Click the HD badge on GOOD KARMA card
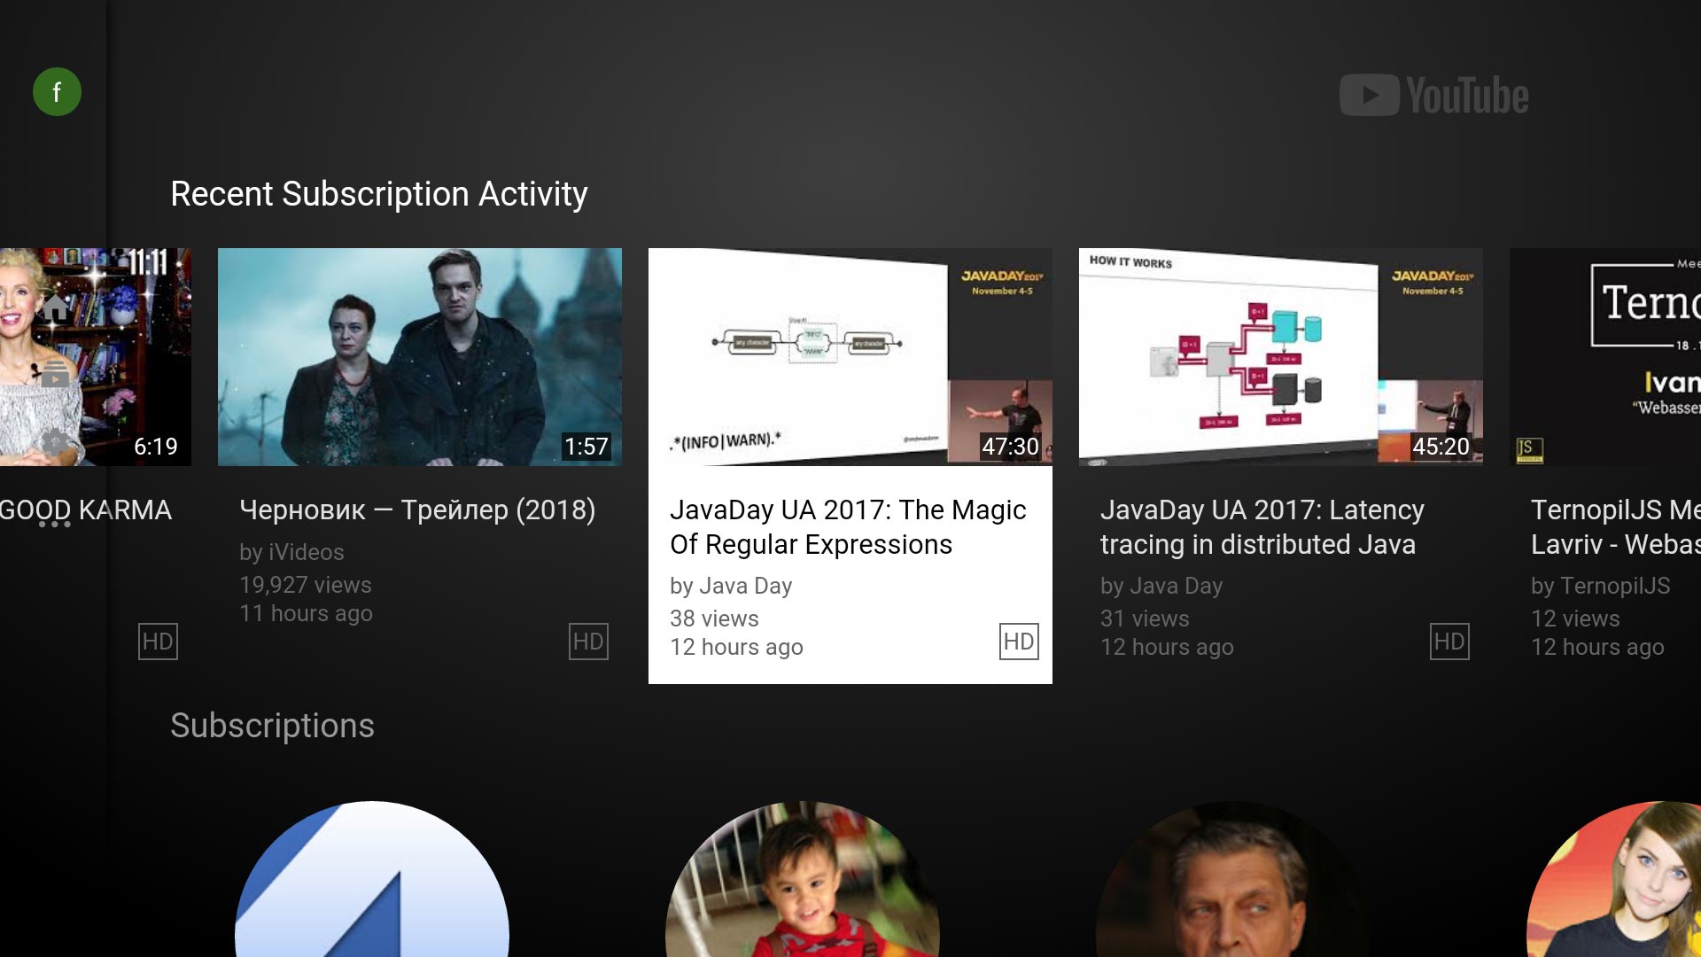Screen dimensions: 1701x957 click(158, 642)
